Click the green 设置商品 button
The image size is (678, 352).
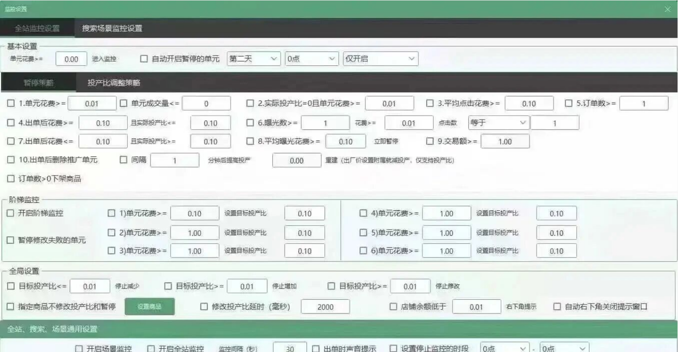pos(149,307)
